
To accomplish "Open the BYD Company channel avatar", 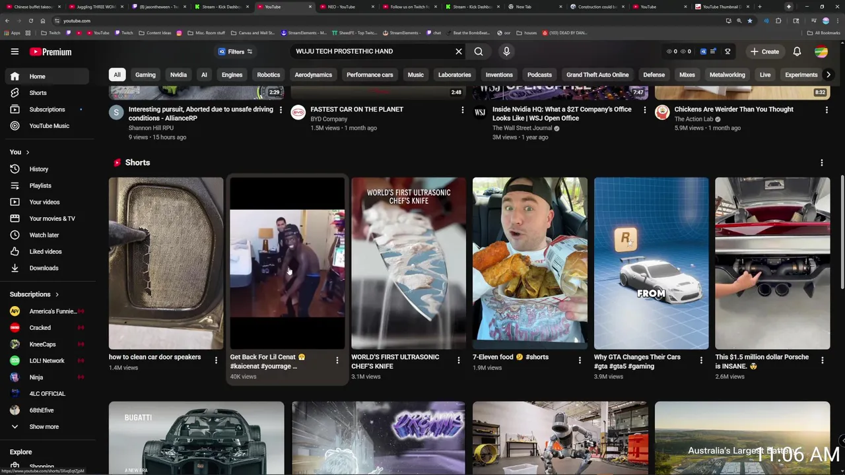I will coord(298,112).
